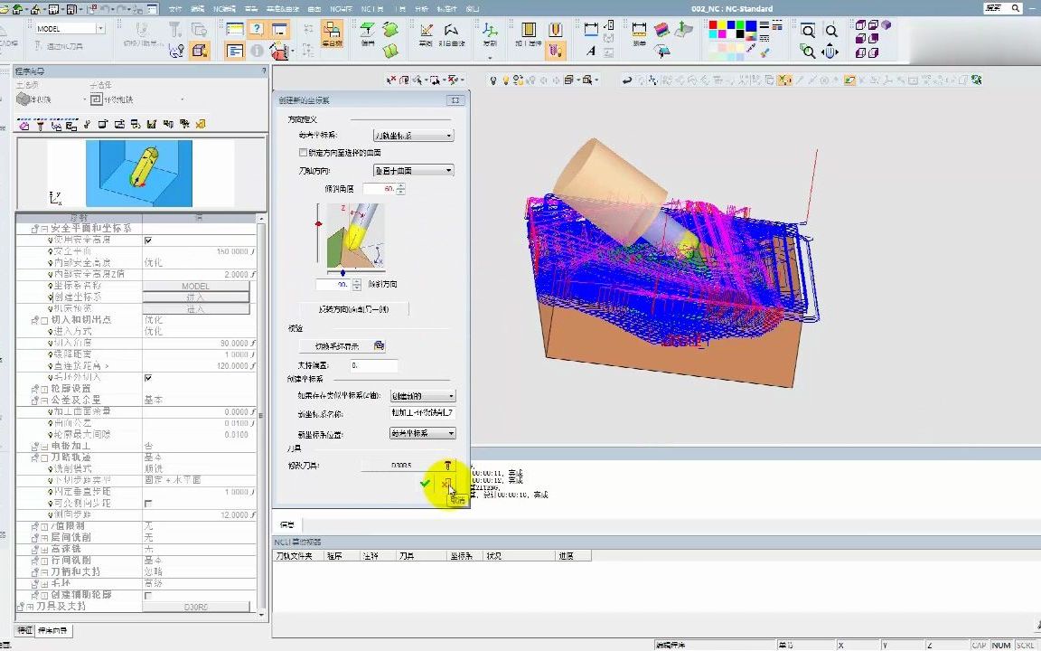This screenshot has height=651, width=1041.
Task: Click the tilt angle input field
Action: (379, 189)
